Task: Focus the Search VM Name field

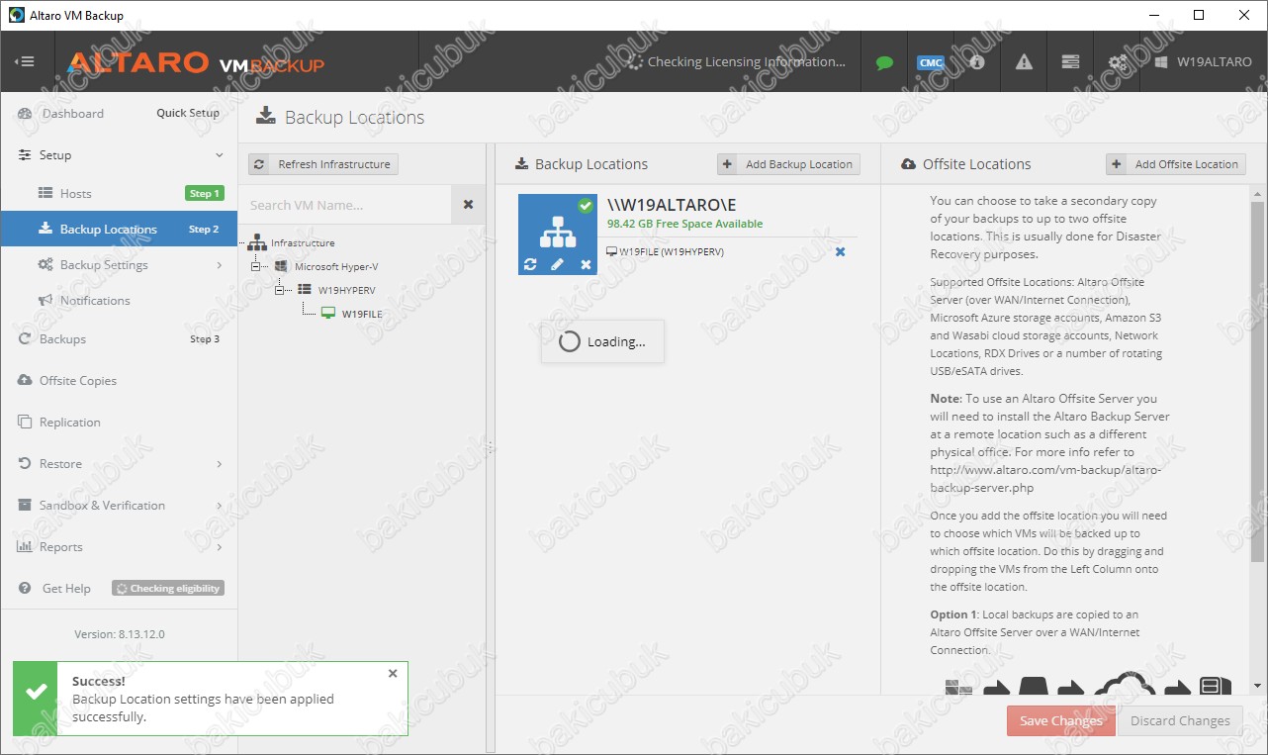Action: (x=346, y=205)
